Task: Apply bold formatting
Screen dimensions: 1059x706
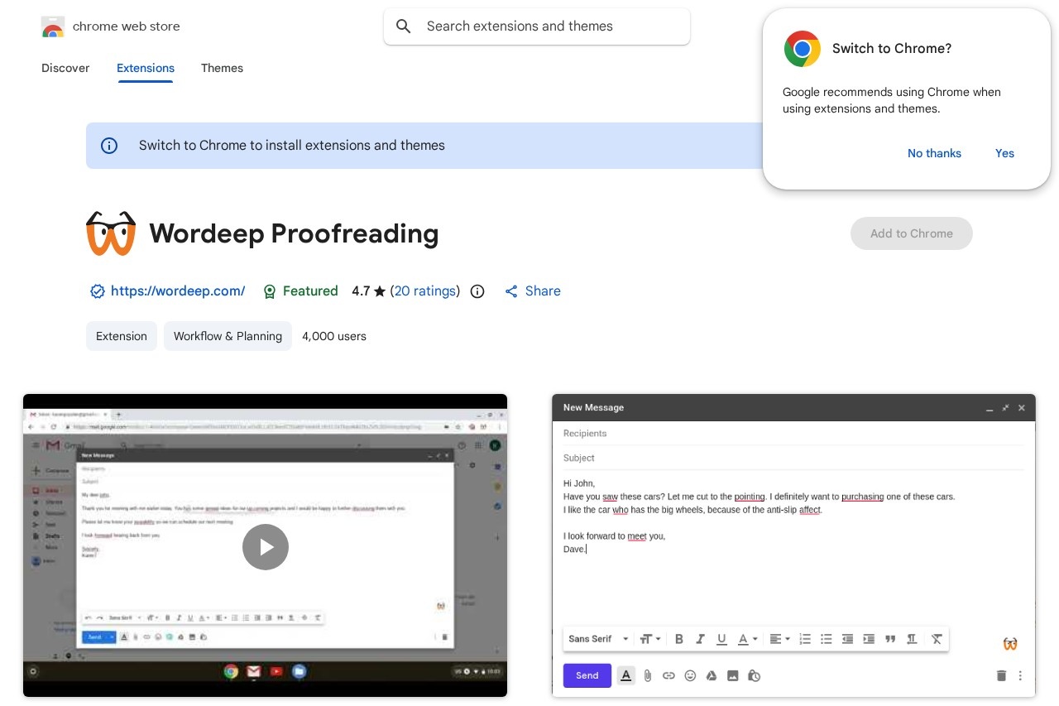Action: pos(679,639)
